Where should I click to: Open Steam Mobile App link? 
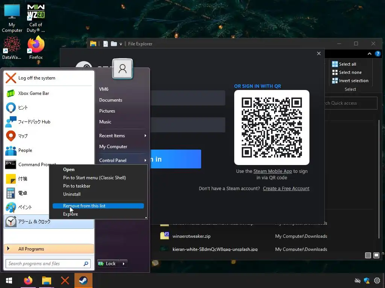pyautogui.click(x=273, y=171)
